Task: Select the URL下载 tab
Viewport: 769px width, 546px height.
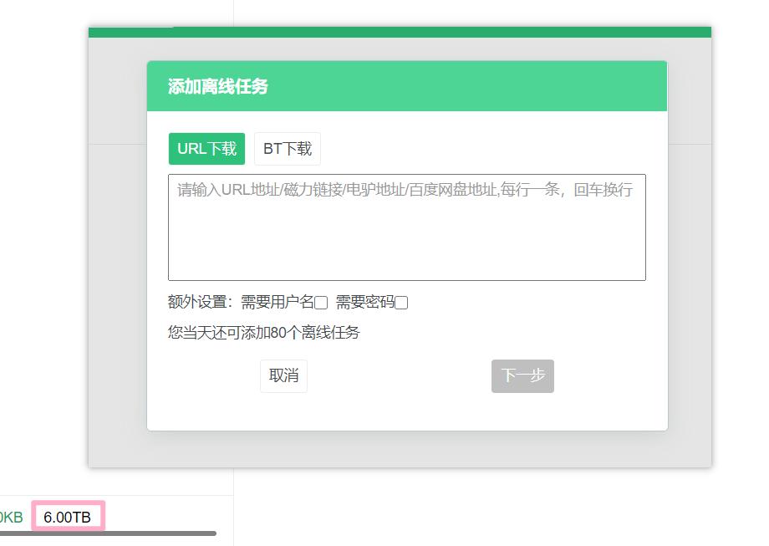Action: pos(206,148)
